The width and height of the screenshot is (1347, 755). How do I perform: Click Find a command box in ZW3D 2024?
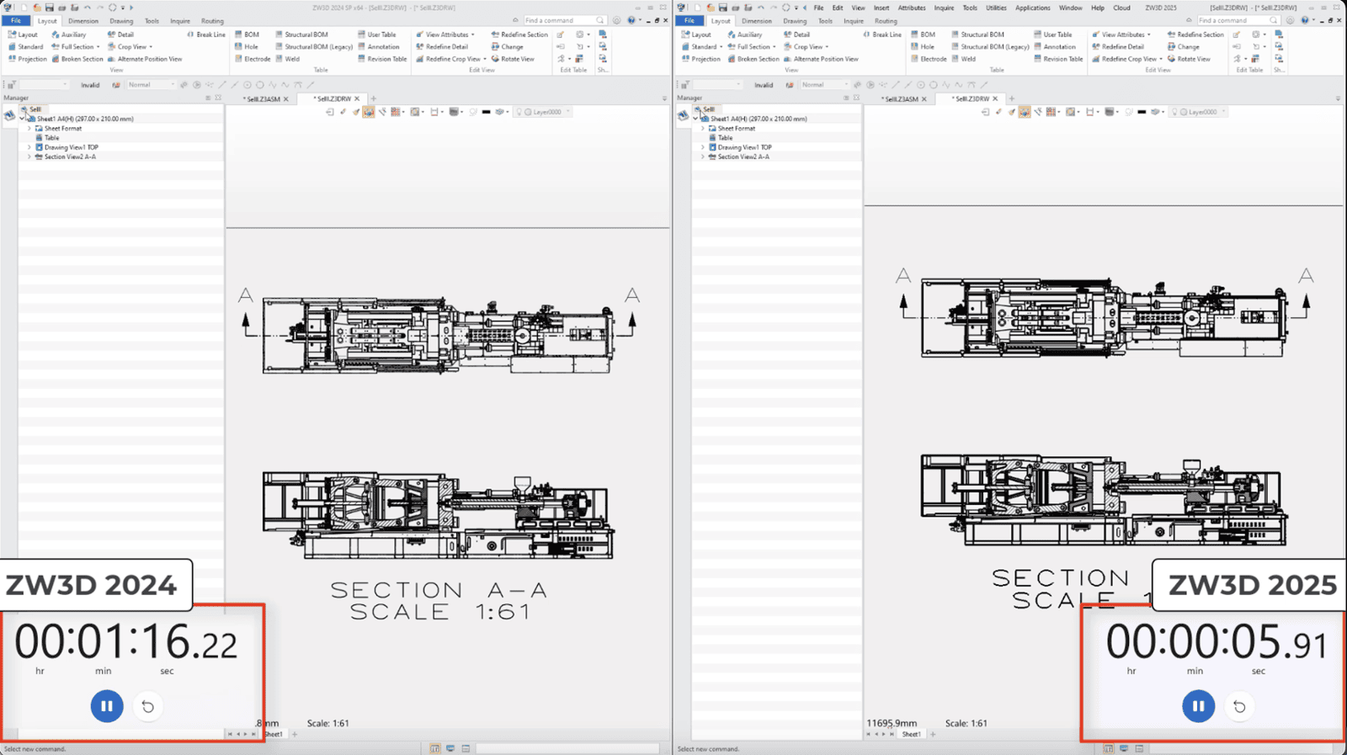[x=563, y=20]
